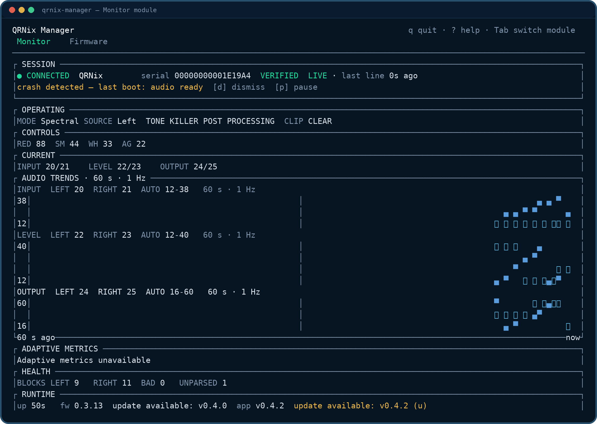Screen dimensions: 597x424
Task: Click the QRNix Manager title
Action: (43, 30)
